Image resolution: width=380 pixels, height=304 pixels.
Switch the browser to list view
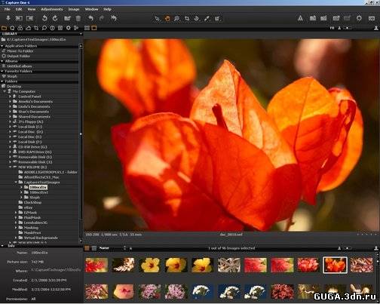(94, 248)
